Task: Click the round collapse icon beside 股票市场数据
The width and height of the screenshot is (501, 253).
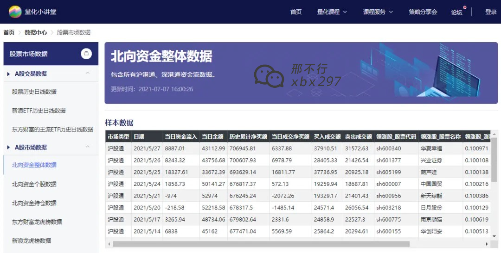Action: [86, 54]
